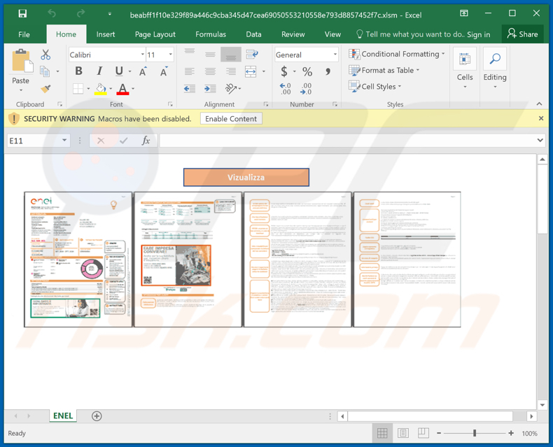The image size is (553, 447).
Task: Open the Data tab
Action: click(x=253, y=34)
